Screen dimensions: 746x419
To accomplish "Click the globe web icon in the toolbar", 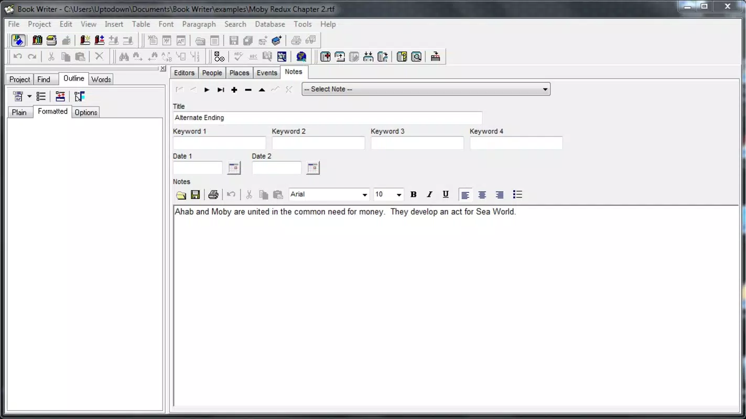I will (301, 57).
